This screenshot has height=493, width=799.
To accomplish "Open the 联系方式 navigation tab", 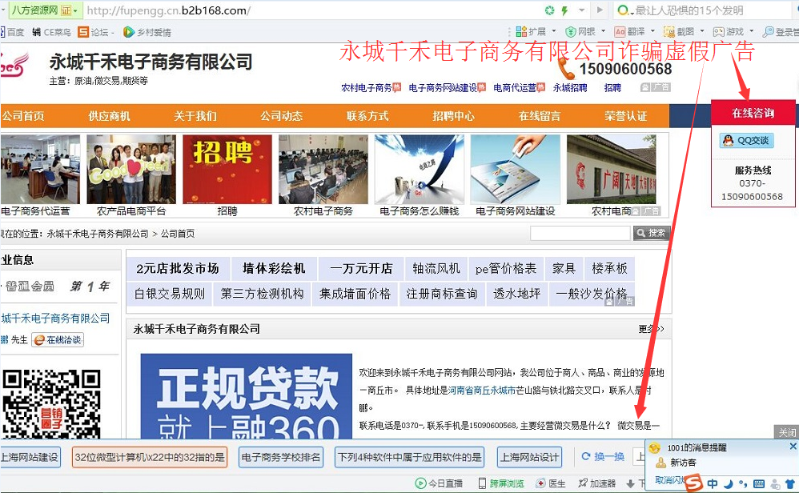I will click(x=367, y=116).
